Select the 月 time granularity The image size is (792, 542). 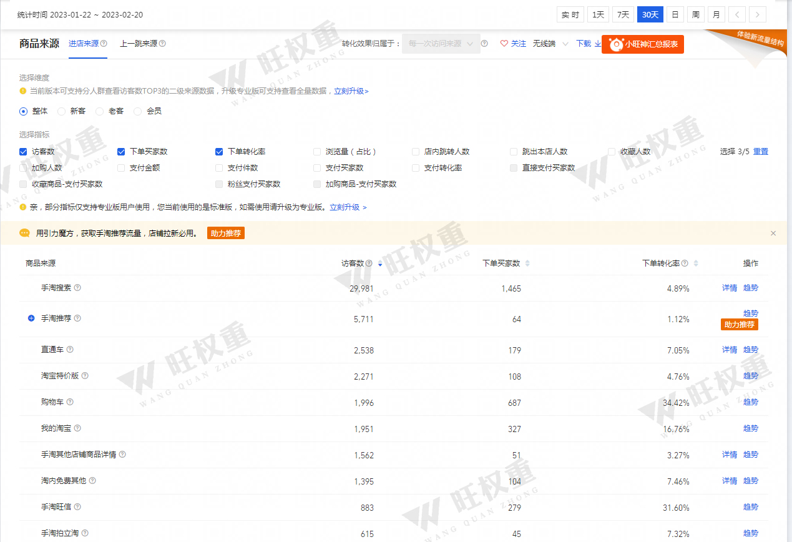click(716, 14)
